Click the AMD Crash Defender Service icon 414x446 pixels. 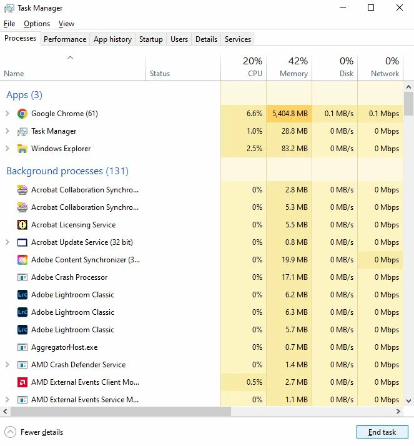tap(22, 365)
